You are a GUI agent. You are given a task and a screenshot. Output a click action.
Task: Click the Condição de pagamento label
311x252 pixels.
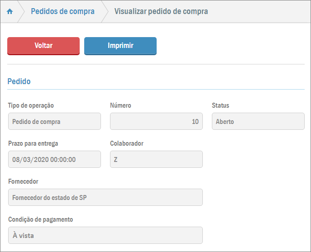pos(40,219)
